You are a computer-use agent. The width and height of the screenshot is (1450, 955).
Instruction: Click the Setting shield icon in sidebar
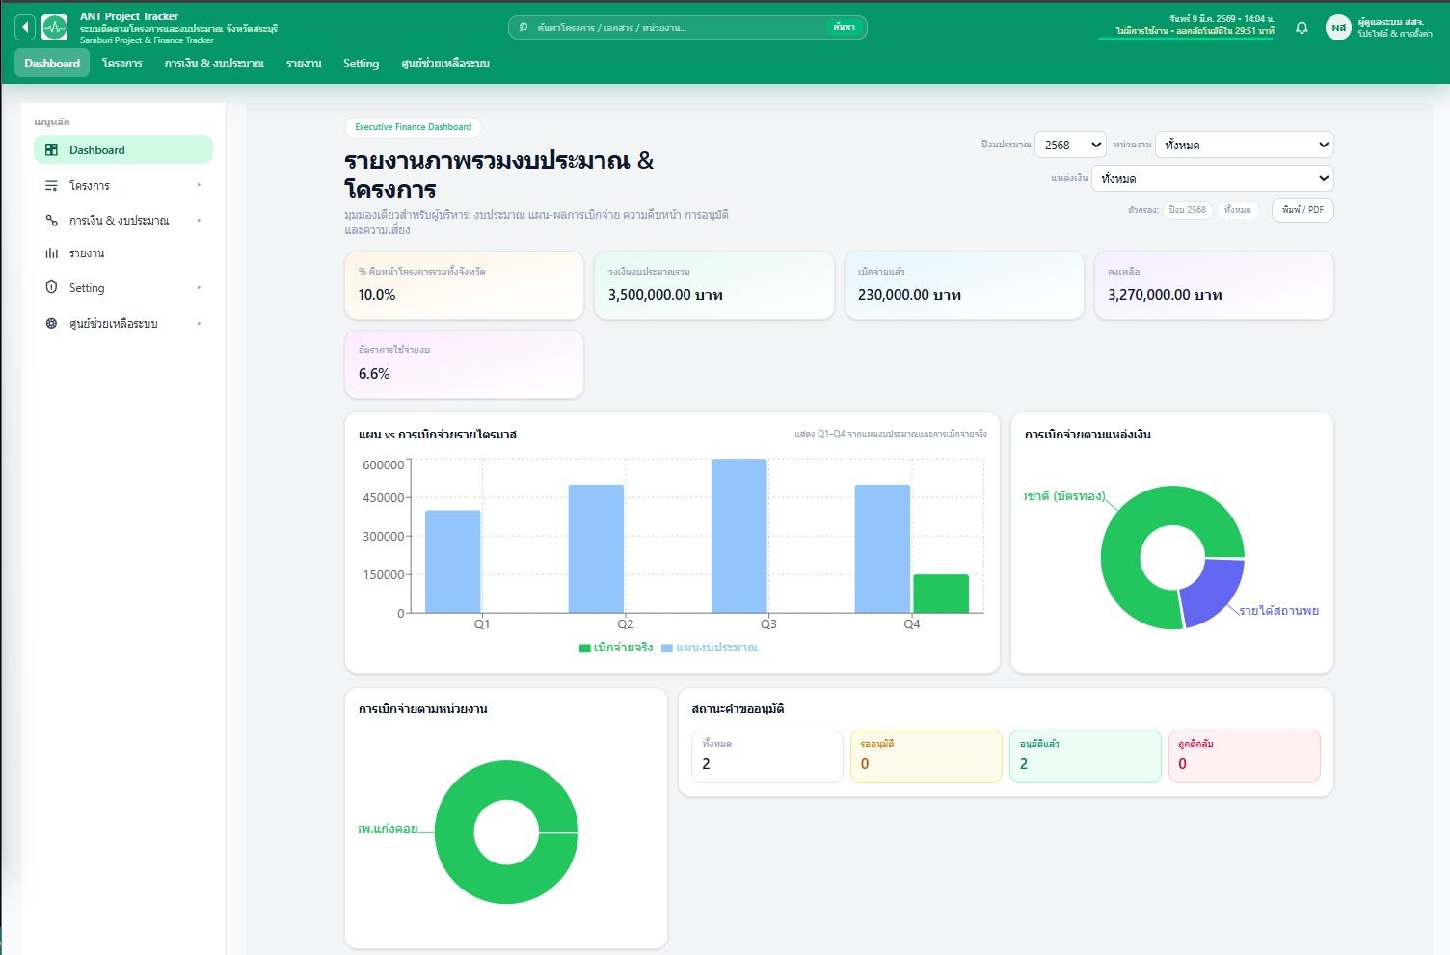coord(52,287)
